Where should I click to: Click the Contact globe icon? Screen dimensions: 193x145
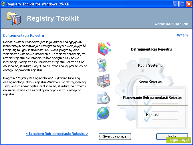tap(103, 113)
